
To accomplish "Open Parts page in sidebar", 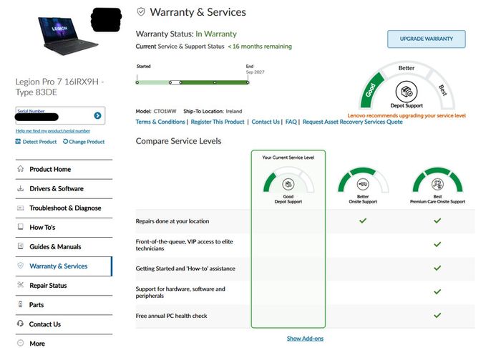I will (64, 305).
